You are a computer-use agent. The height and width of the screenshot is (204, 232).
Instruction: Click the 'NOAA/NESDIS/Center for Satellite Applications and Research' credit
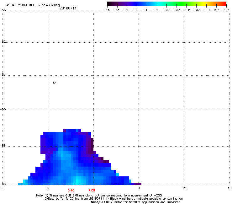click(135, 202)
